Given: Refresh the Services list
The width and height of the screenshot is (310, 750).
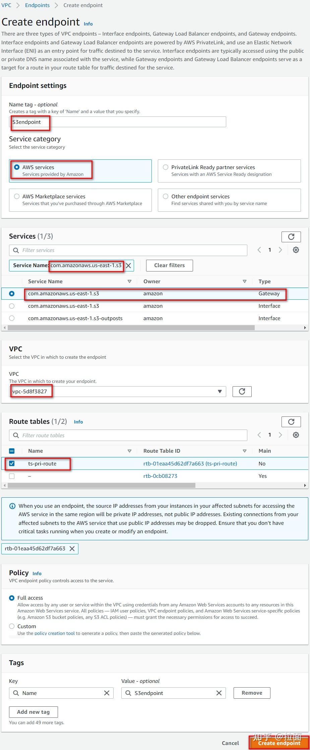Looking at the screenshot, I should point(291,237).
